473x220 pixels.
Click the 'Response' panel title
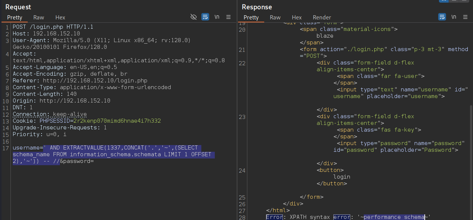pyautogui.click(x=257, y=7)
